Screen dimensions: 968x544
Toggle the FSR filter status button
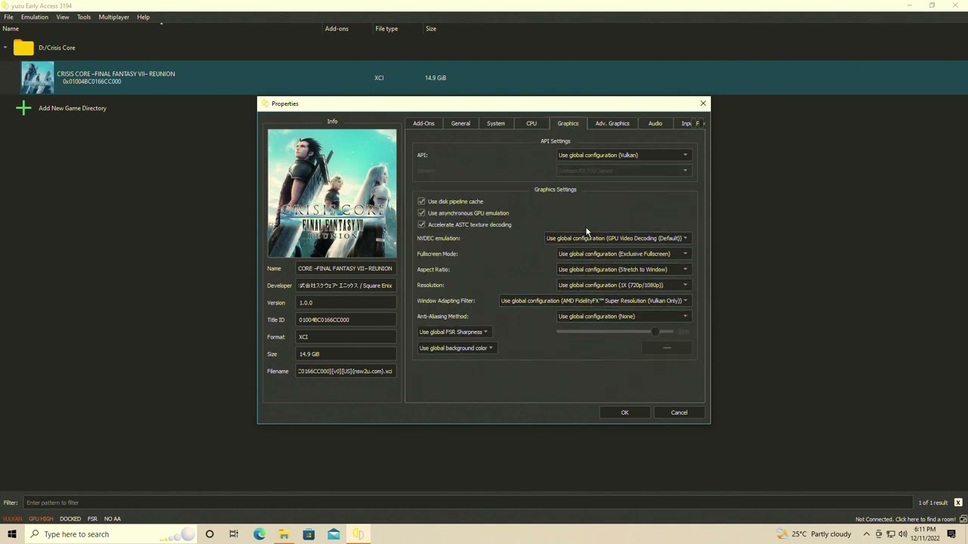point(92,519)
